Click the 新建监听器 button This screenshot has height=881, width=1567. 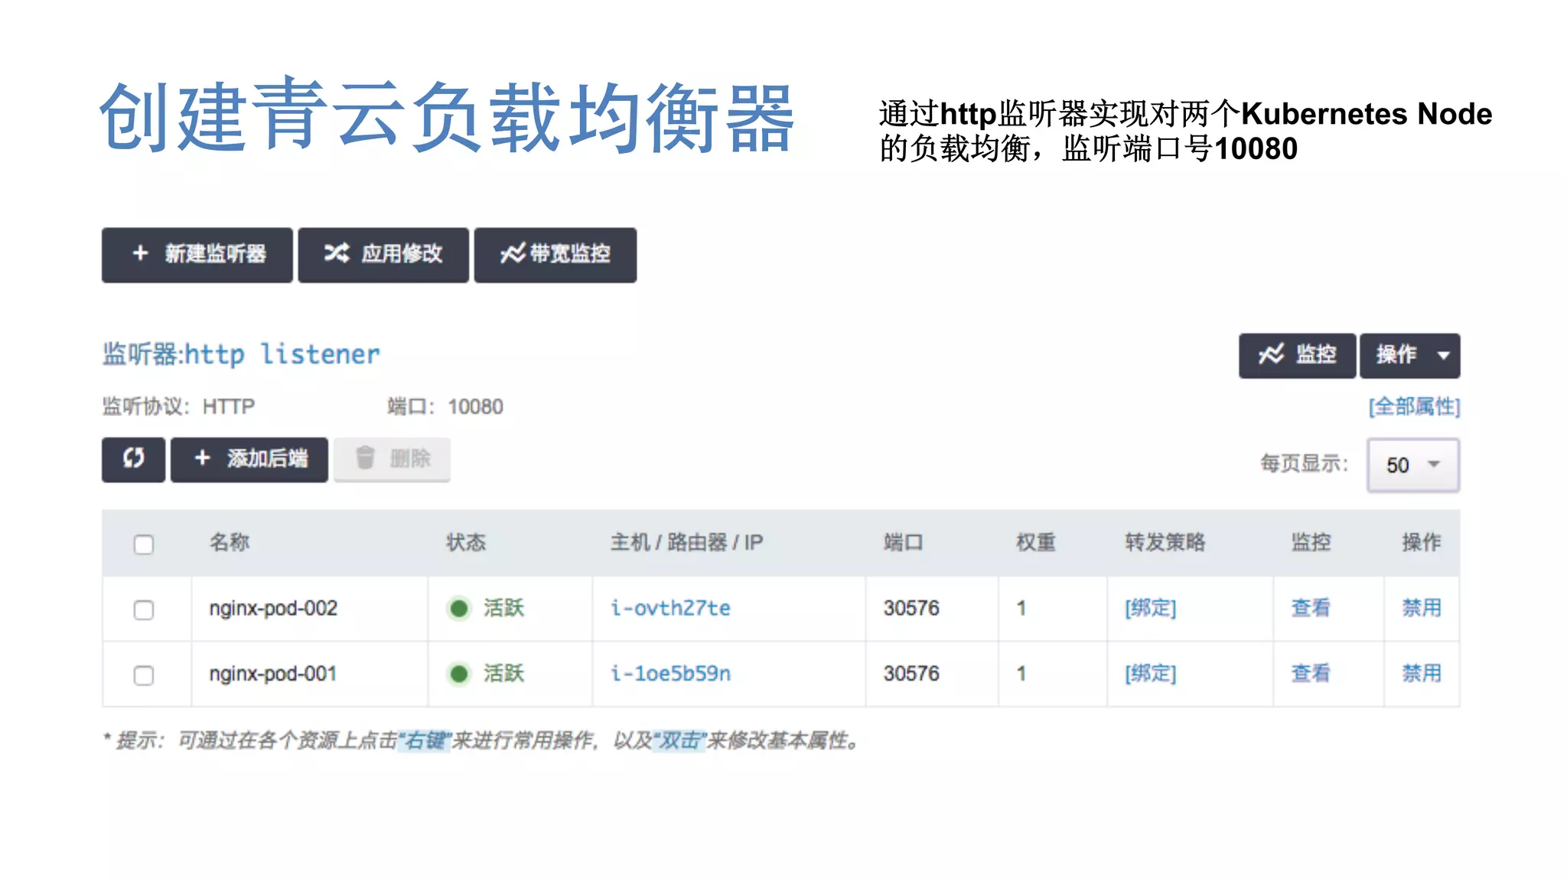tap(197, 255)
